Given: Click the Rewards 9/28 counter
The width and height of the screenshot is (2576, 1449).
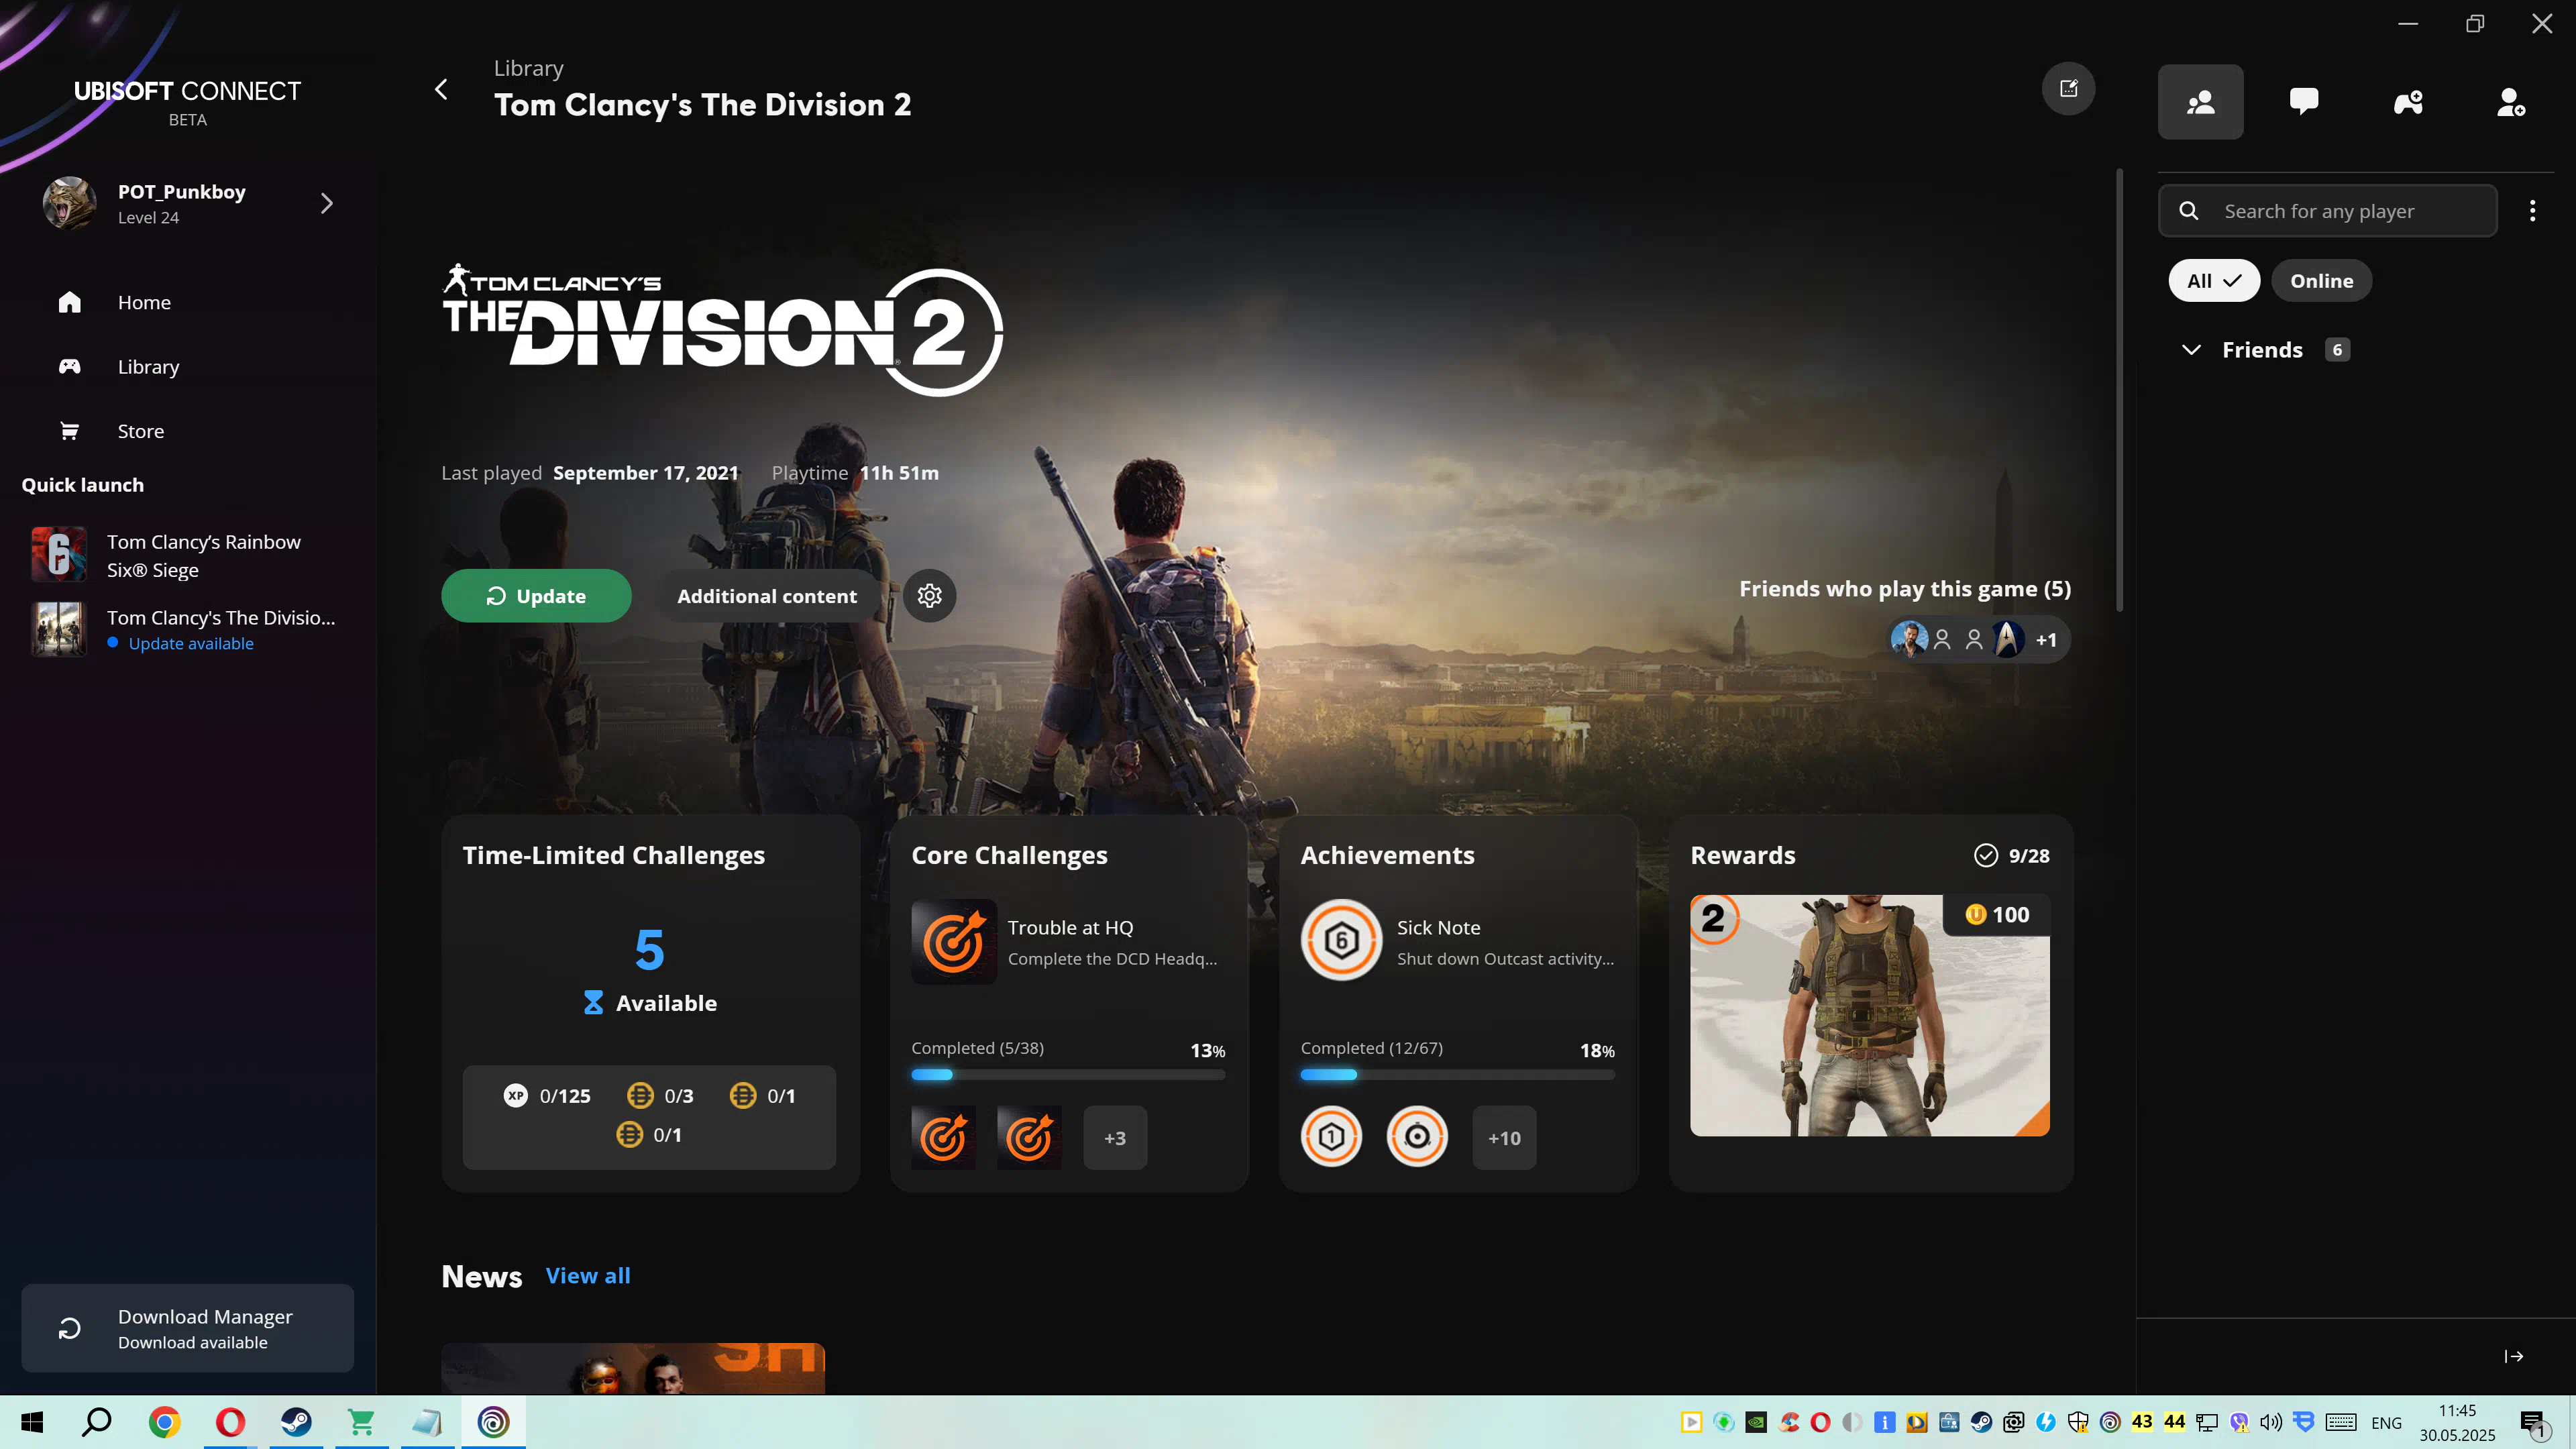Looking at the screenshot, I should [2012, 855].
